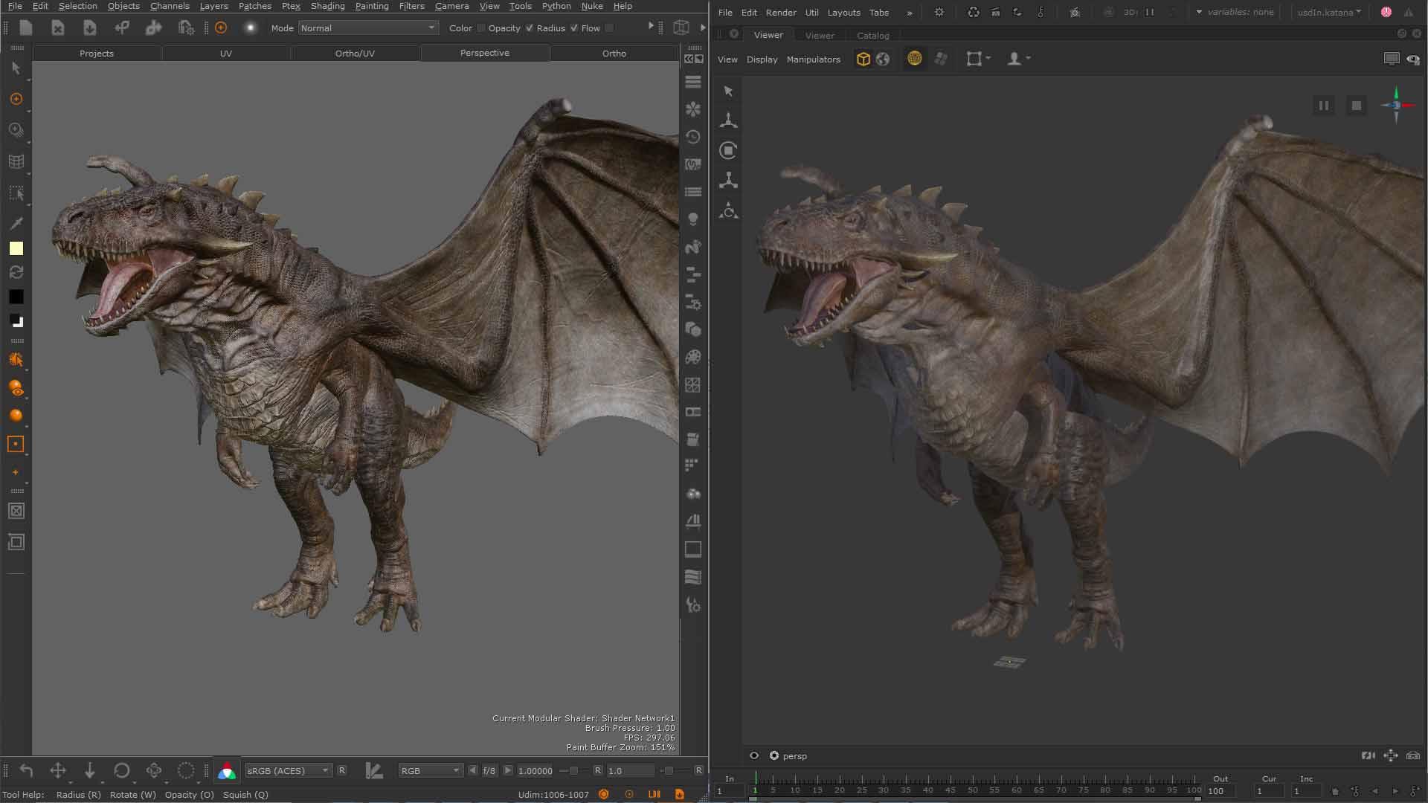This screenshot has height=803, width=1428.
Task: Click the color manager RGB triangle icon
Action: click(x=227, y=771)
